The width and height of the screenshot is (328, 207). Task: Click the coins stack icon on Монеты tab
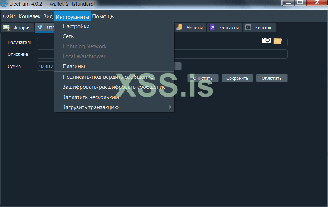179,28
